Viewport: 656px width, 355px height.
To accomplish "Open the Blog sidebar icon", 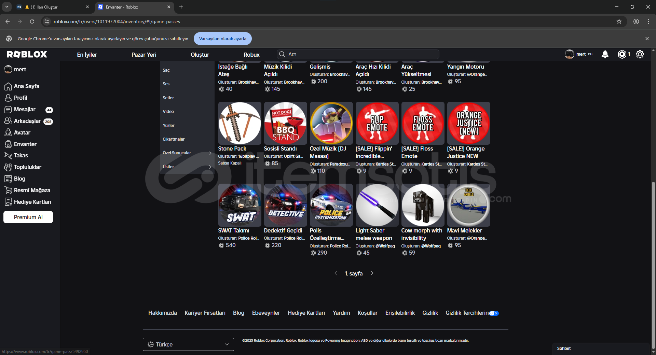I will pyautogui.click(x=8, y=179).
